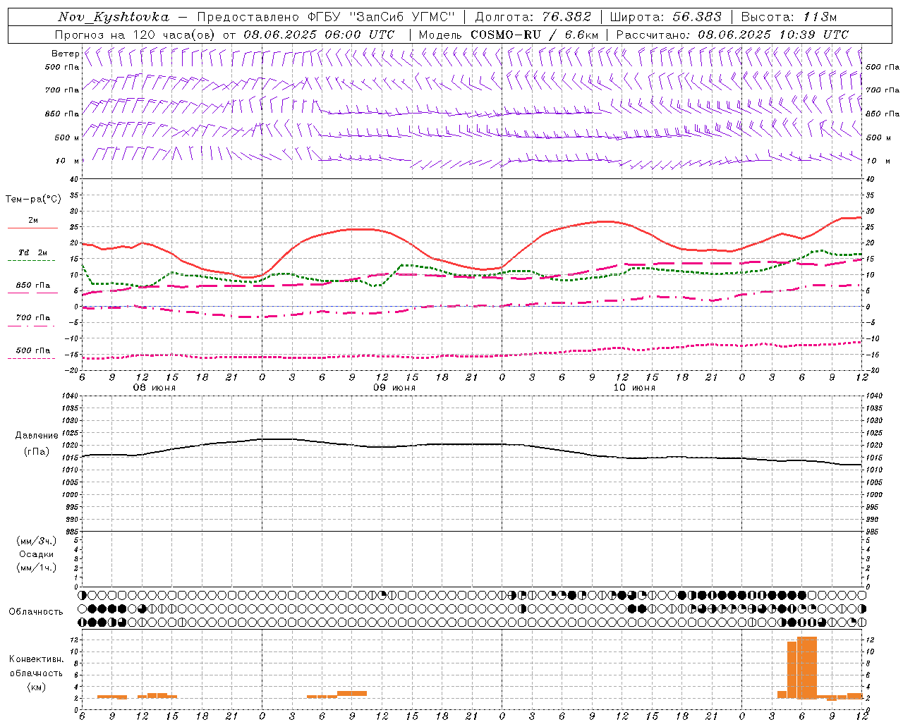Click the '(гПа)' pressure unit label
Image resolution: width=903 pixels, height=722 pixels.
point(37,451)
